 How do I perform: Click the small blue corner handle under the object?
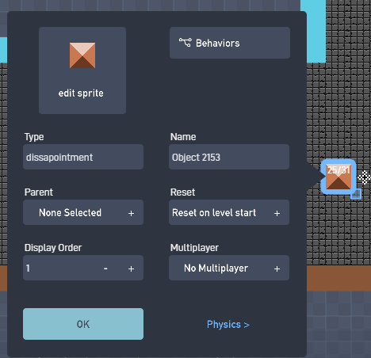click(x=356, y=194)
